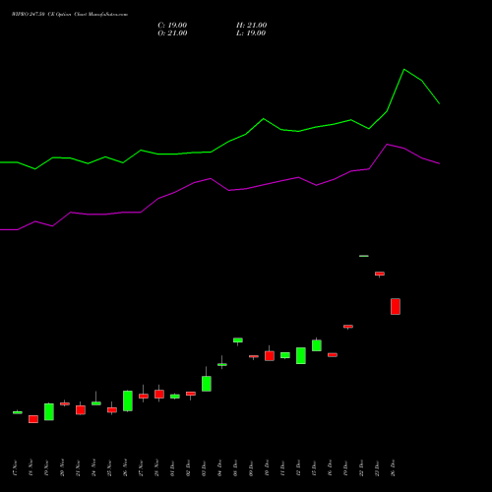Click the high value "H: 21.00"

[x=251, y=26]
